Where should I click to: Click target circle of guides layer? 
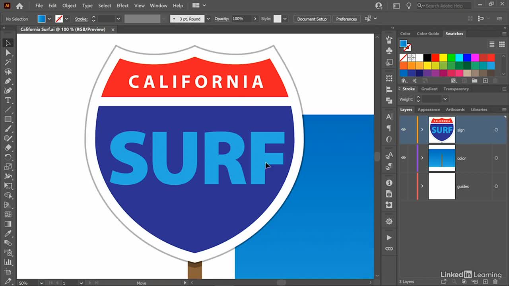coord(496,186)
